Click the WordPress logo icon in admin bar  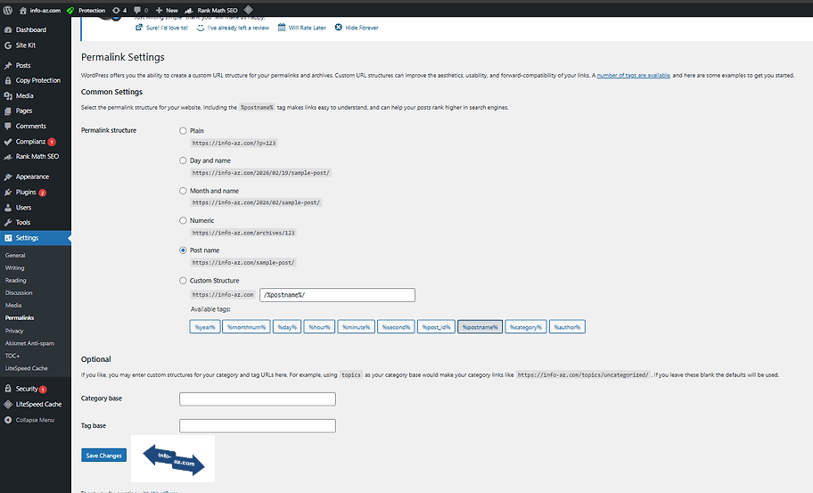[x=7, y=10]
